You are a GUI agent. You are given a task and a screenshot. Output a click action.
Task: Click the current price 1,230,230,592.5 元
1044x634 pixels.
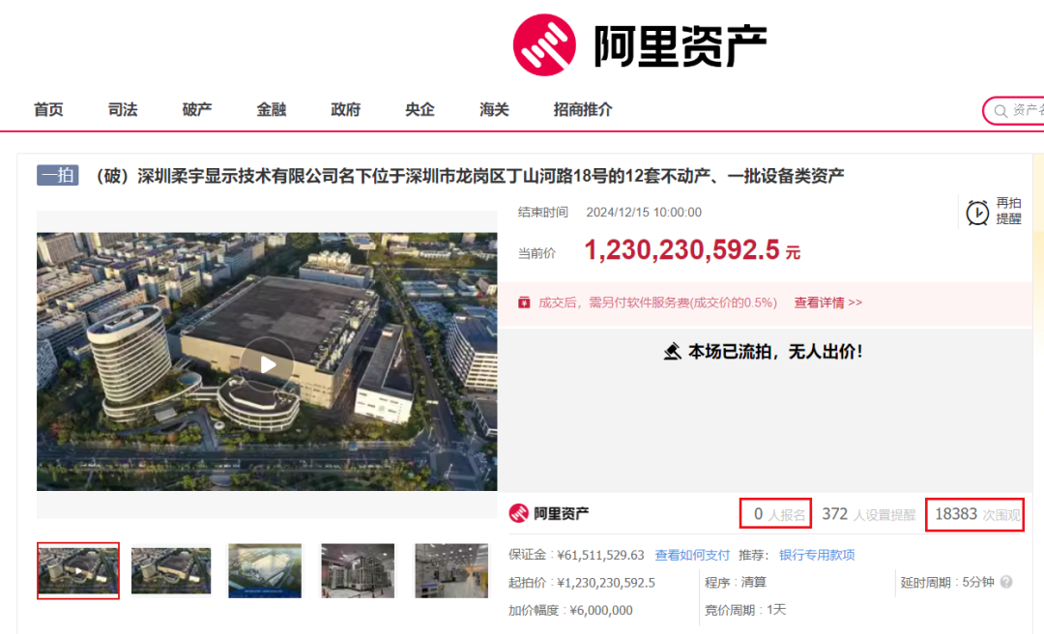click(692, 250)
